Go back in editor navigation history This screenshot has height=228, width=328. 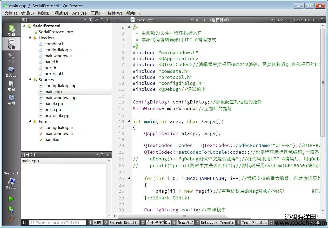(x=115, y=20)
